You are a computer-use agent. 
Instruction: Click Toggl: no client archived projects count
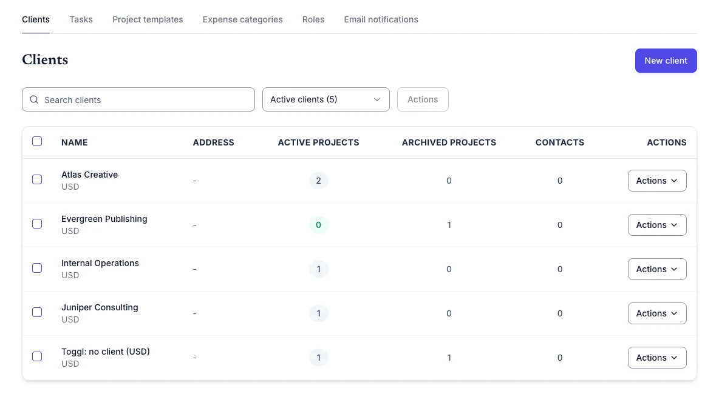449,358
